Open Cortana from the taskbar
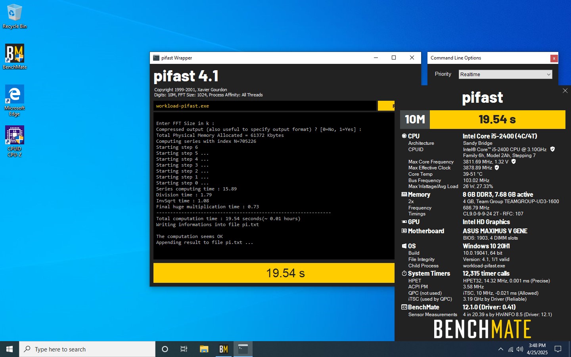 tap(165, 349)
